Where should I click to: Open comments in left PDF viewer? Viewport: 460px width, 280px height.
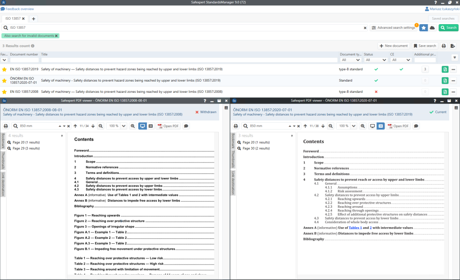[186, 126]
